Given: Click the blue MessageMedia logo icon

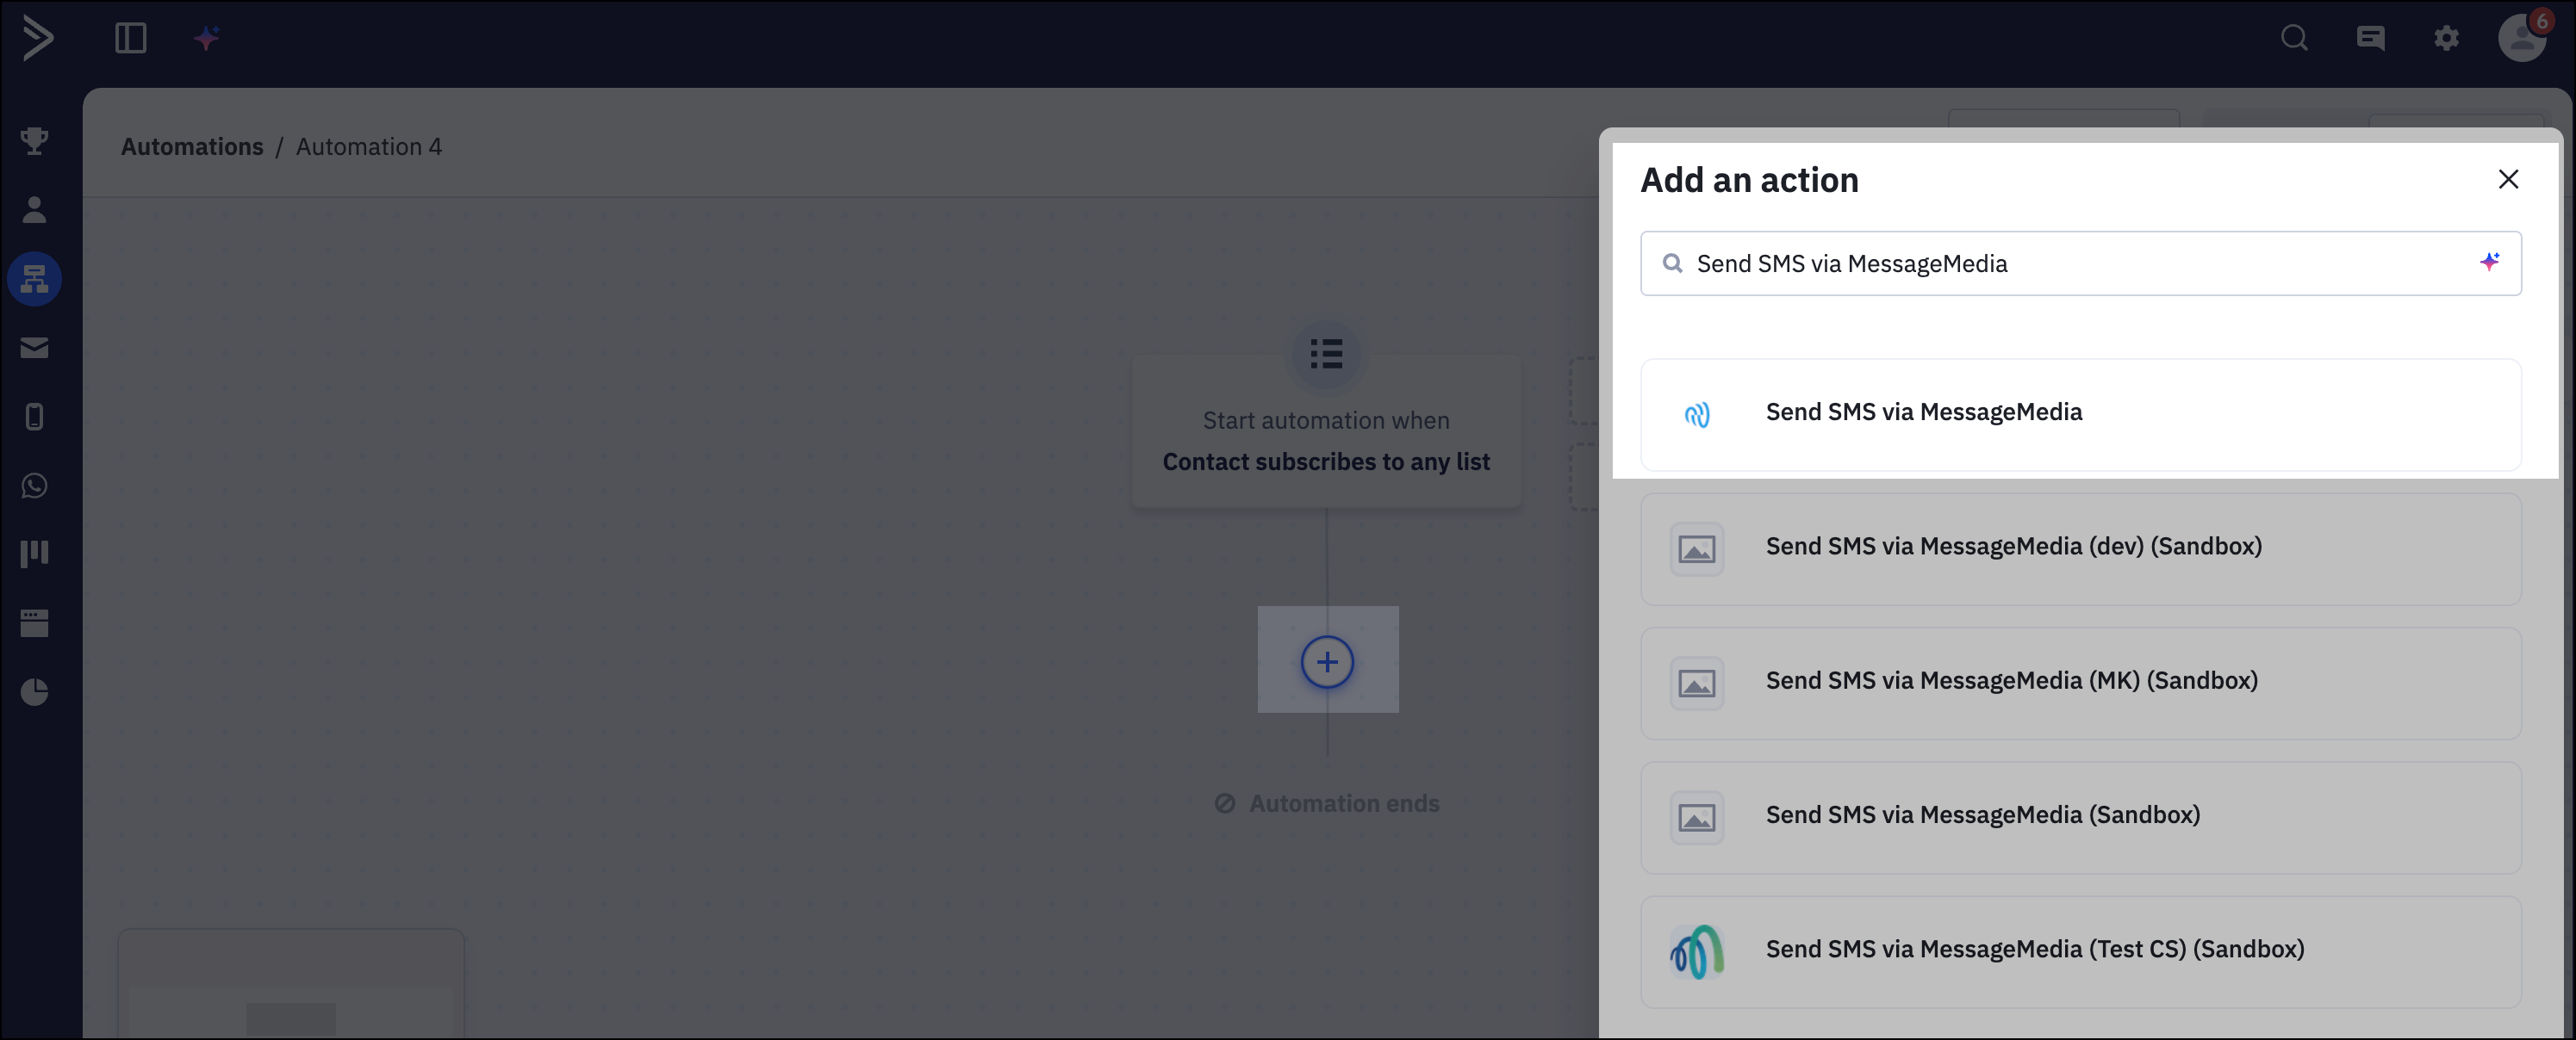Looking at the screenshot, I should (x=1697, y=415).
